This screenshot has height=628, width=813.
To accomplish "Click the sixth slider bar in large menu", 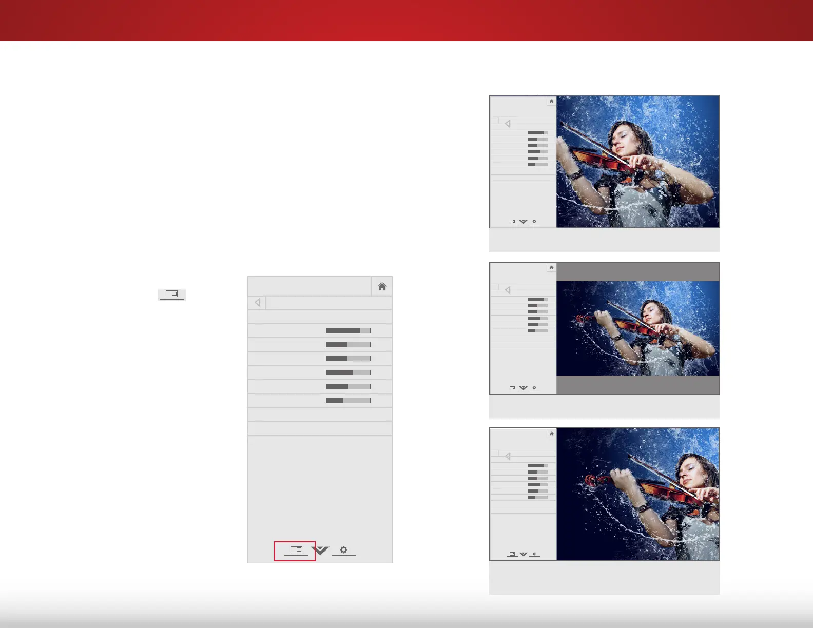I will [x=348, y=401].
